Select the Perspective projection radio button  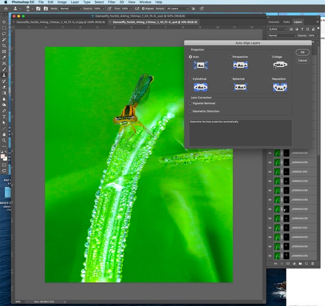pos(230,57)
